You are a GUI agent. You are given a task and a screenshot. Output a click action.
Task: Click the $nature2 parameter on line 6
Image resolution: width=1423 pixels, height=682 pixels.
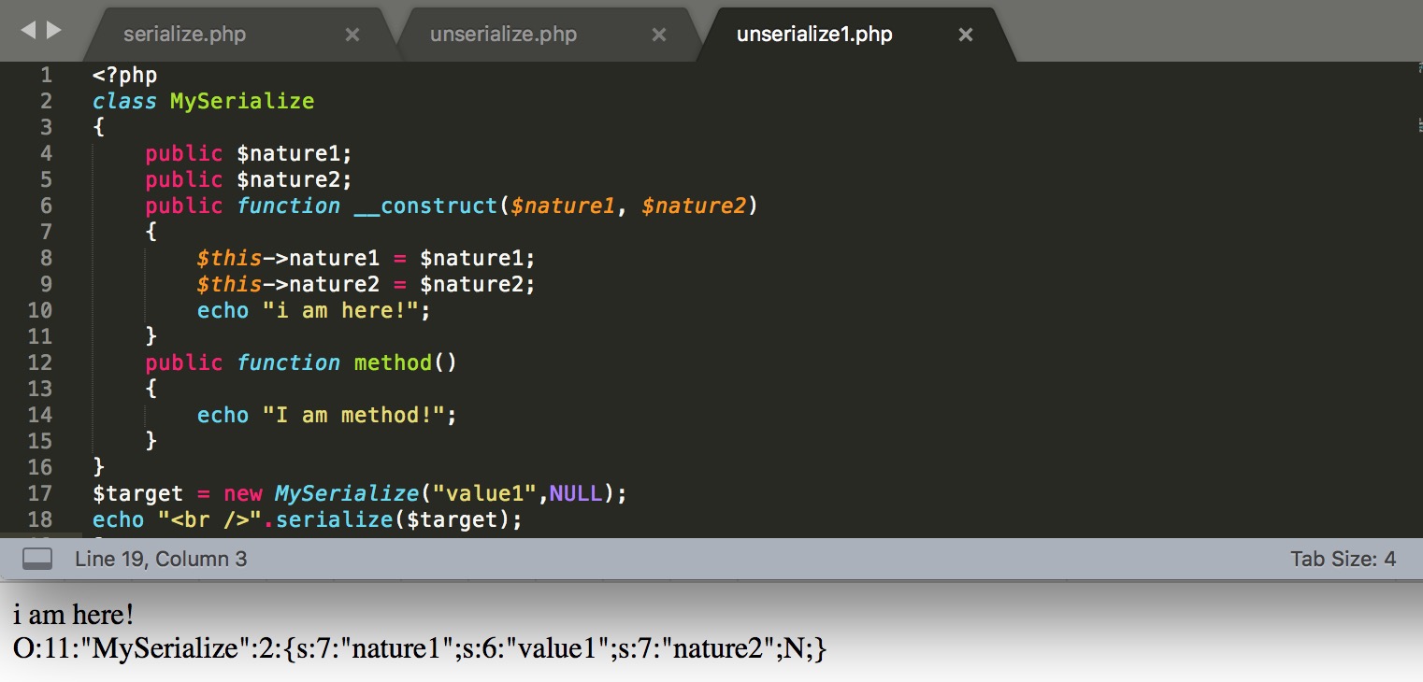[694, 206]
